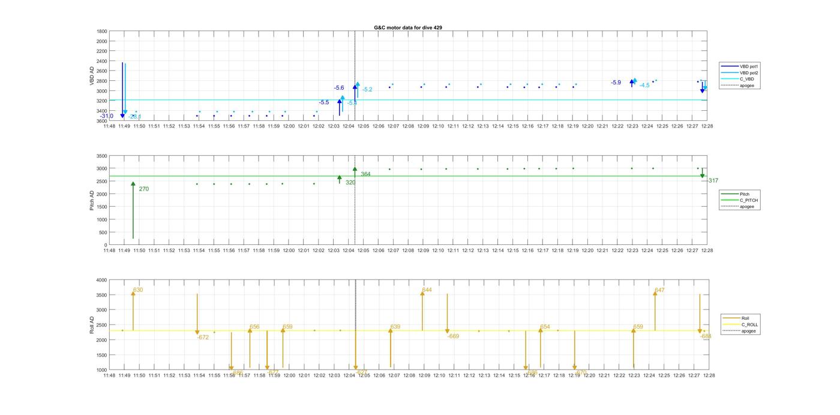The image size is (840, 415).
Task: Click the "VBD AD" y-axis label
Action: pyautogui.click(x=92, y=76)
